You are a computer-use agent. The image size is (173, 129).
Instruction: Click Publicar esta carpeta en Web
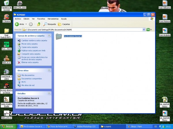tap(33, 50)
